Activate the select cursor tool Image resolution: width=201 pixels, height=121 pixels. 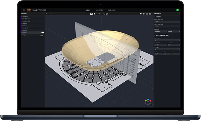(92, 14)
